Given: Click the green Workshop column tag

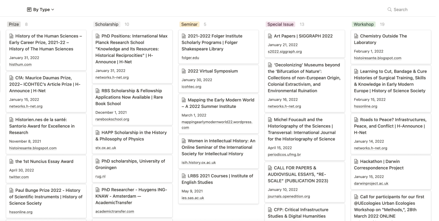Looking at the screenshot, I should pyautogui.click(x=363, y=24).
